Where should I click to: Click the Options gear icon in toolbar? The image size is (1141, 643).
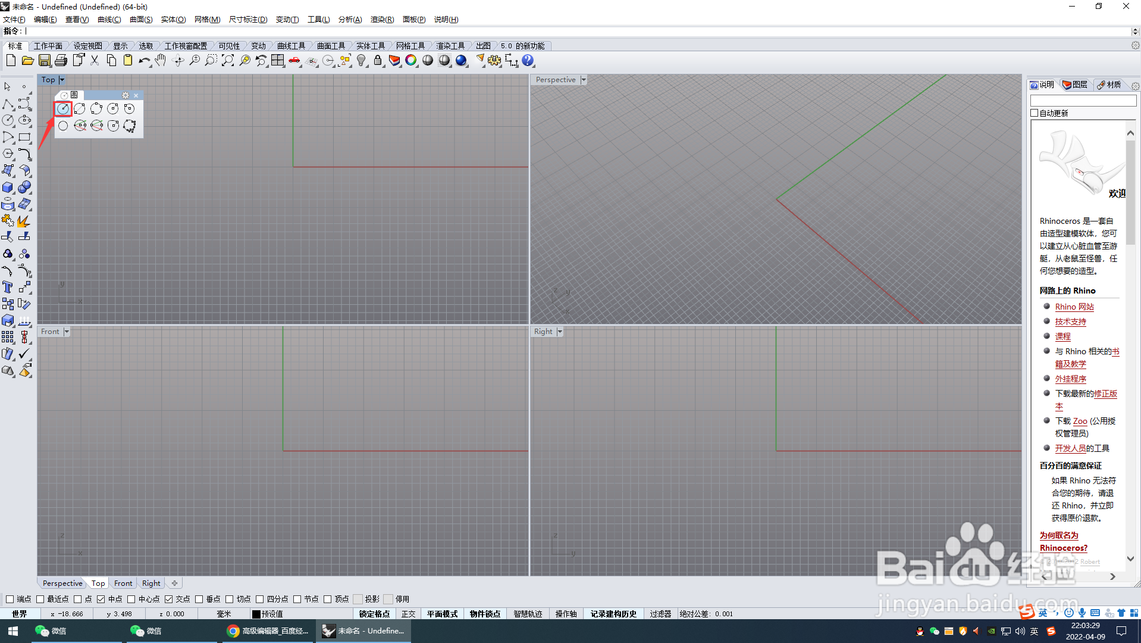coord(494,60)
